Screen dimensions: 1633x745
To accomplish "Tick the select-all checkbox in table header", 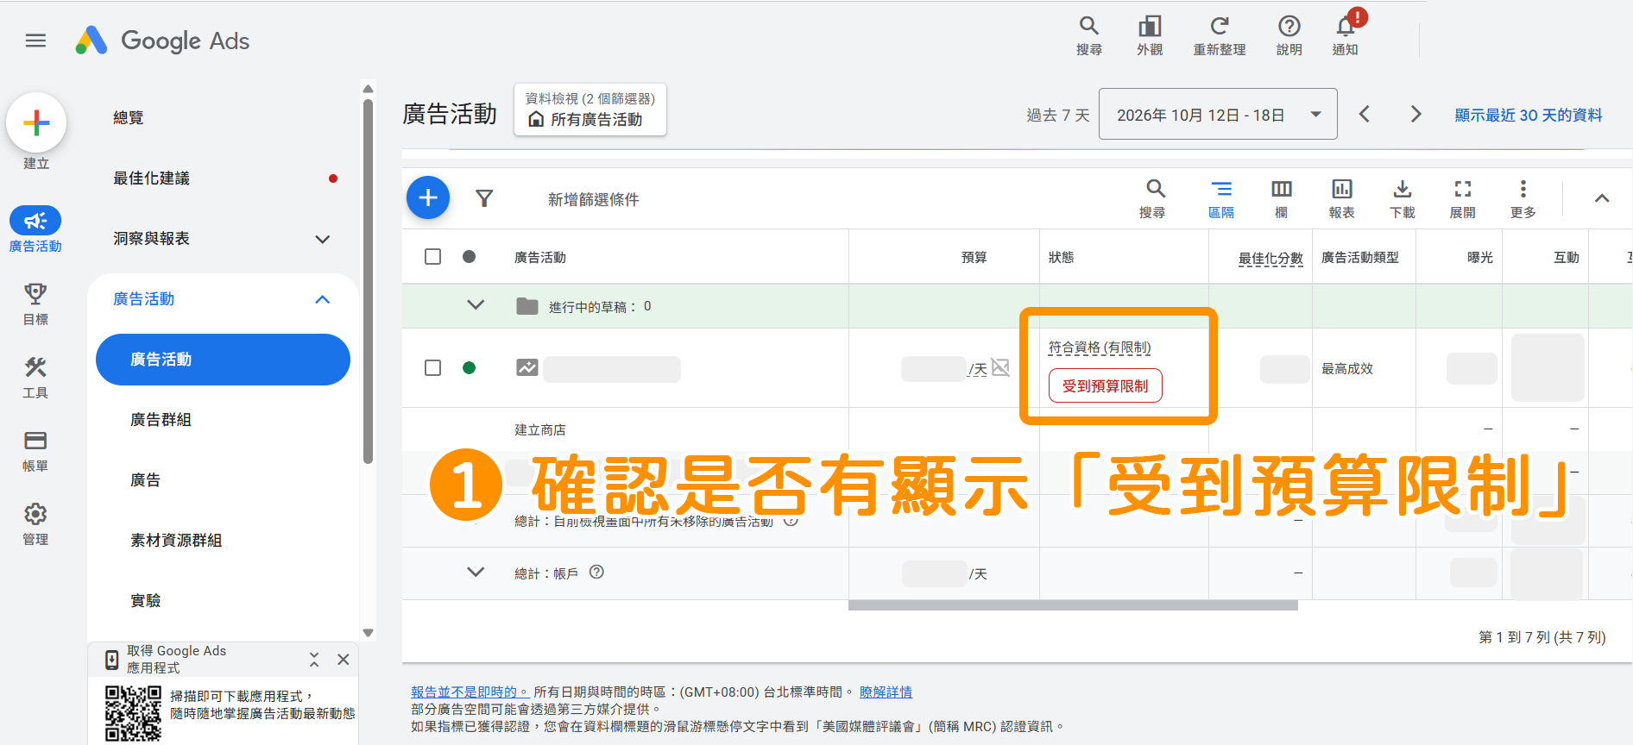I will tap(433, 257).
